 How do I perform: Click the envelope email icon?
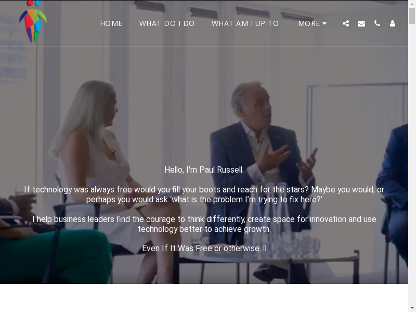point(361,23)
